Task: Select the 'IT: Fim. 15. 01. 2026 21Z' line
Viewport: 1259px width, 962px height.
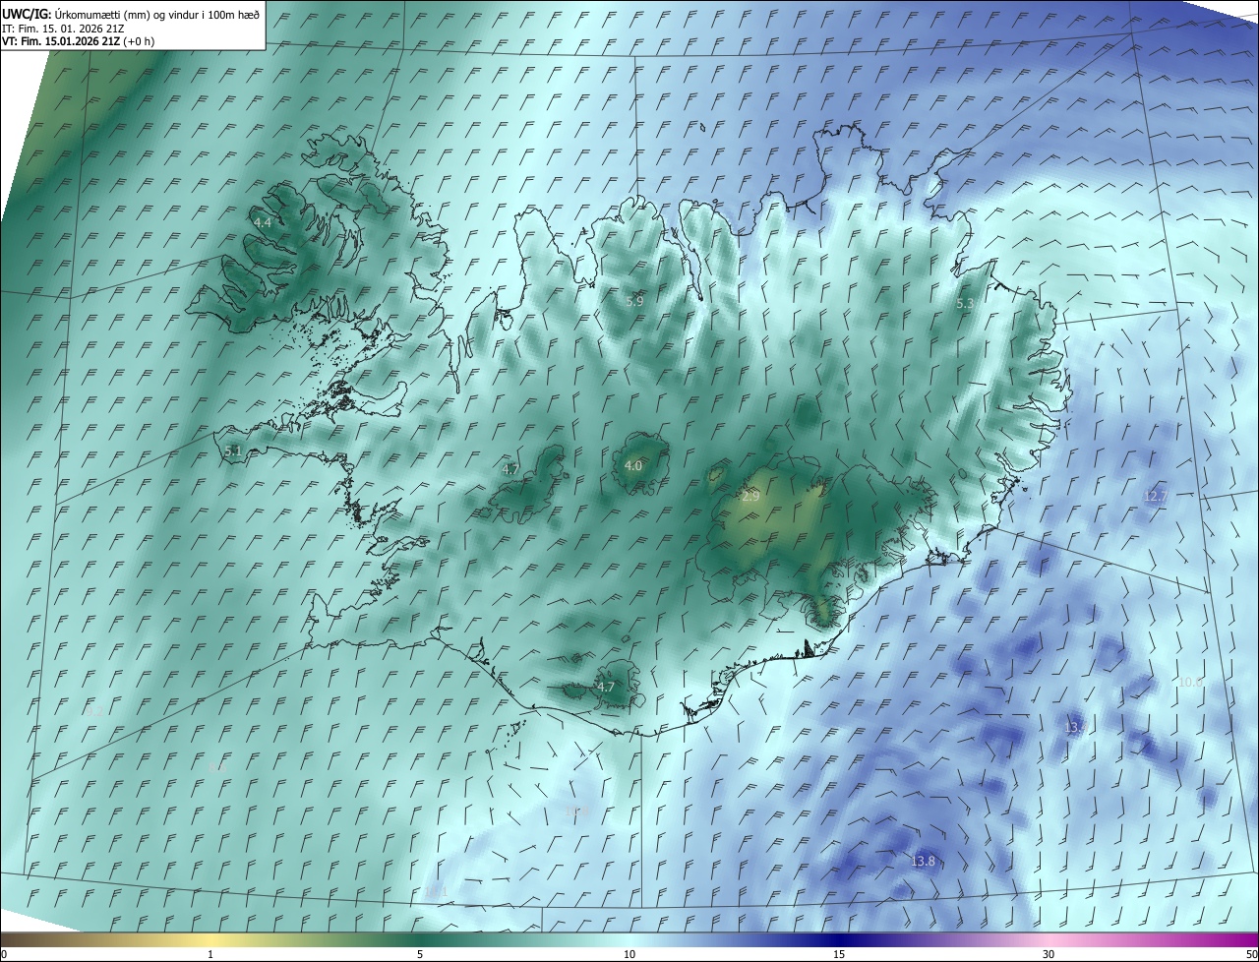Action: tap(64, 29)
